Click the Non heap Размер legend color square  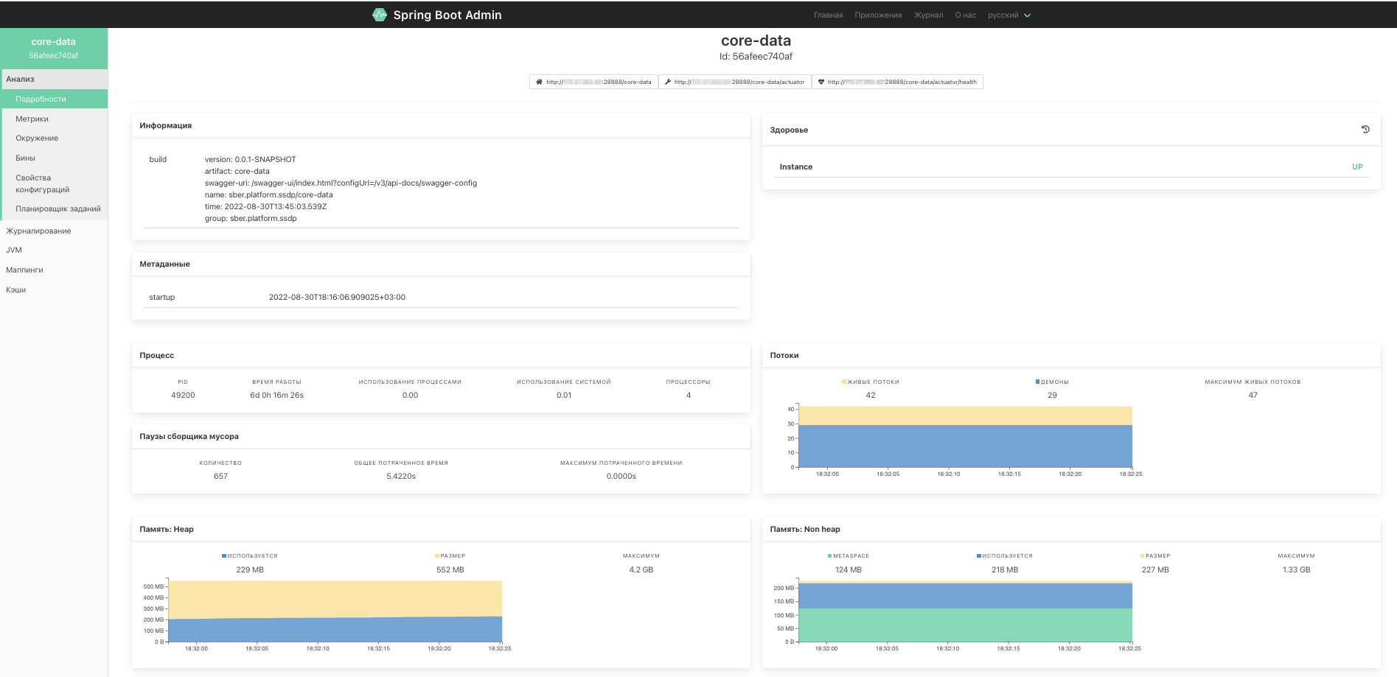pyautogui.click(x=1143, y=555)
